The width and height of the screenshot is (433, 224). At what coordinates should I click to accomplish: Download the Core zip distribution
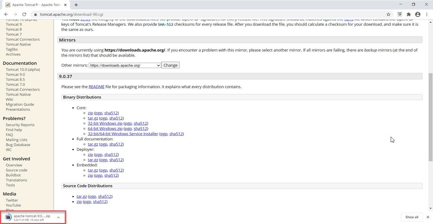pyautogui.click(x=90, y=113)
